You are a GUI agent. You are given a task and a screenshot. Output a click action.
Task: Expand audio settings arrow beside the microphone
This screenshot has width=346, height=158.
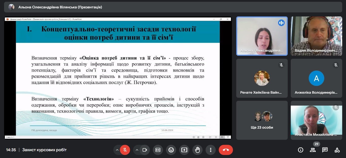pos(117,150)
